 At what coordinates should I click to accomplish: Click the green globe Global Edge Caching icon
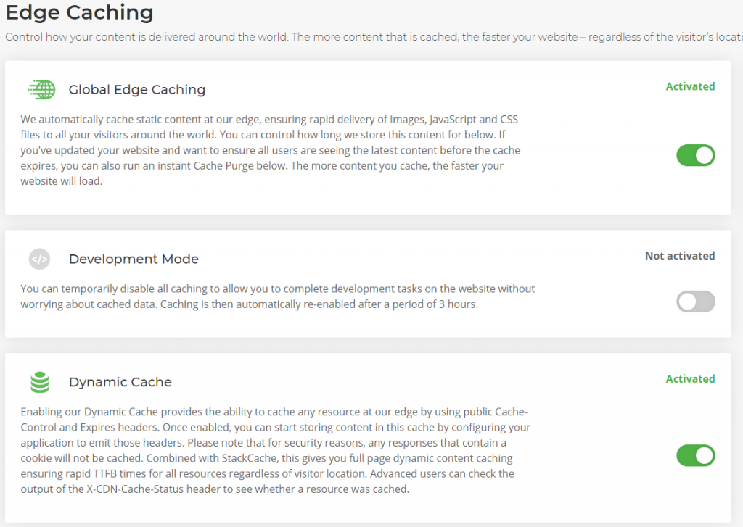[x=41, y=89]
